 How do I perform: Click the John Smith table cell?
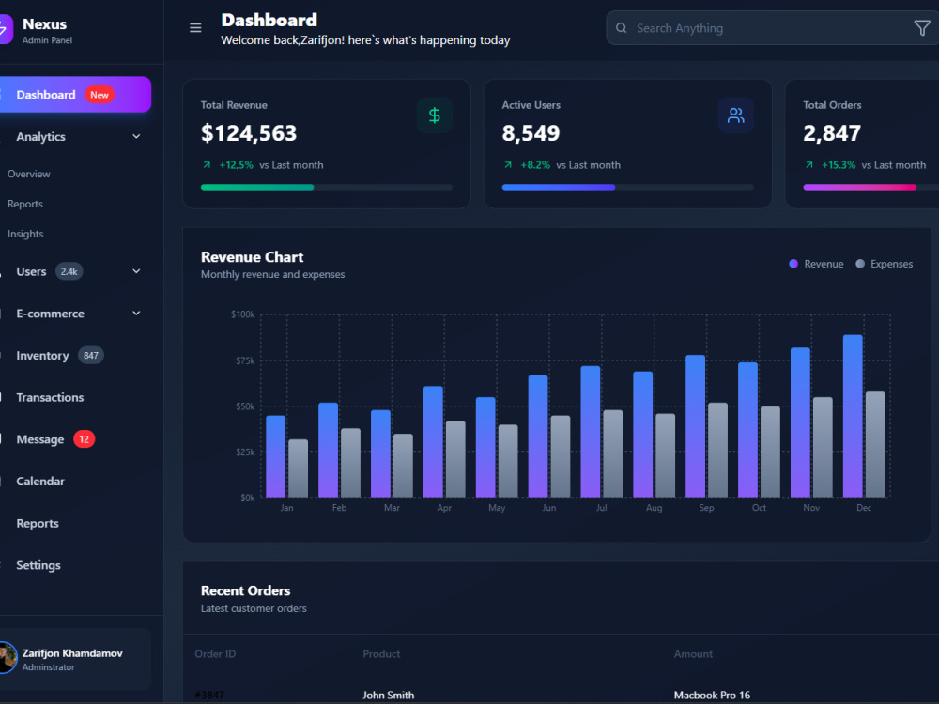(388, 695)
